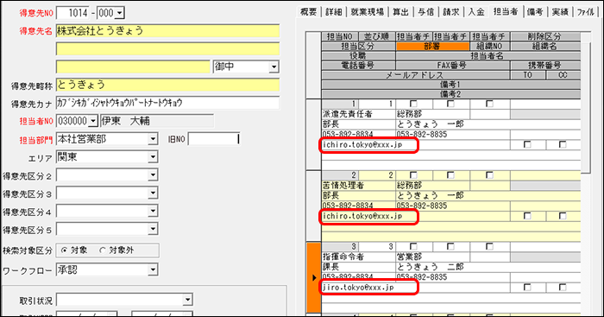Click the メールアドレス column header
The width and height of the screenshot is (604, 317).
pos(415,75)
